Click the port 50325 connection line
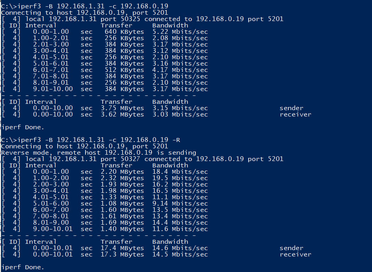372x272 pixels. [142, 19]
